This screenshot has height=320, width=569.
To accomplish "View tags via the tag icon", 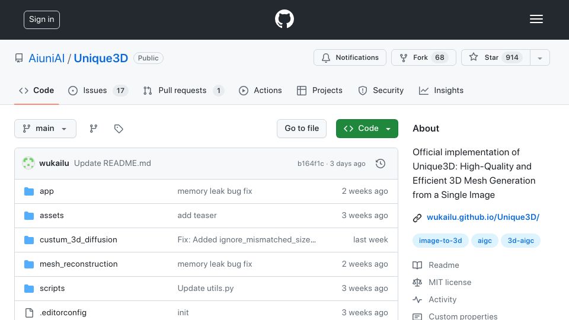I will pos(119,129).
